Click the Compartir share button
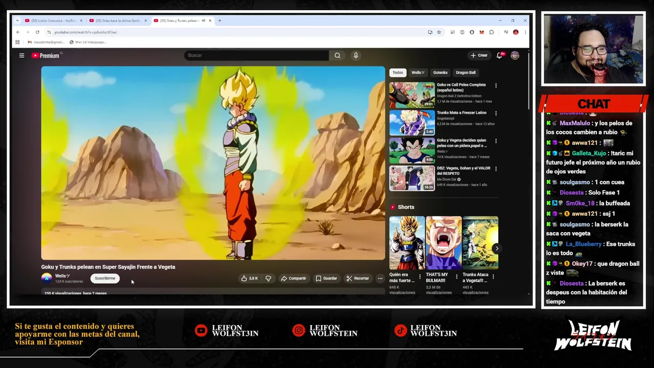 (x=293, y=279)
